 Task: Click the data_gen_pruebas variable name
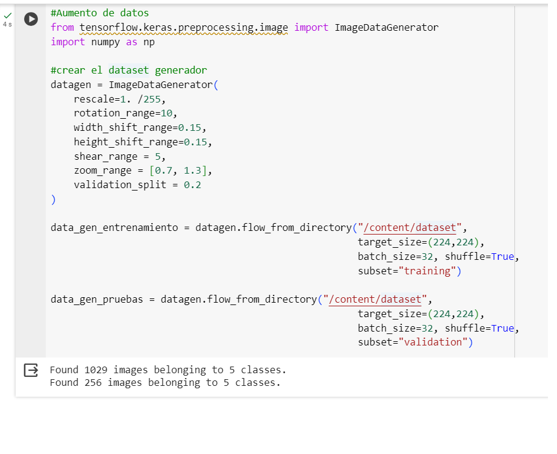pyautogui.click(x=96, y=299)
